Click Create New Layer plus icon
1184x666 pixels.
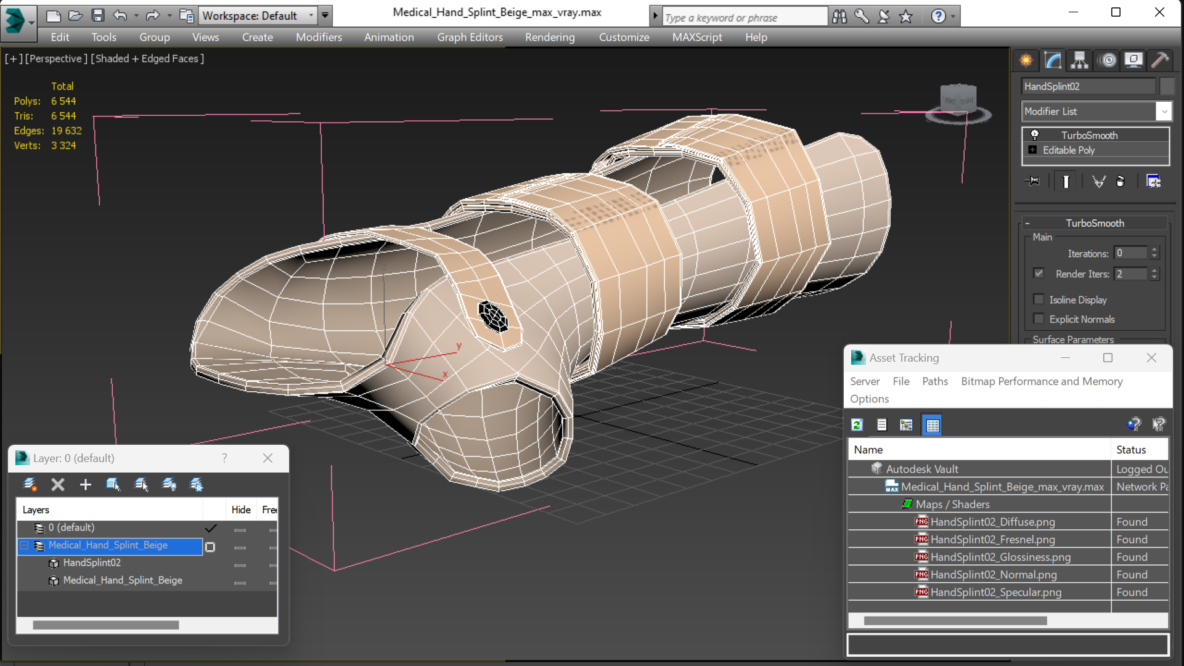coord(85,485)
